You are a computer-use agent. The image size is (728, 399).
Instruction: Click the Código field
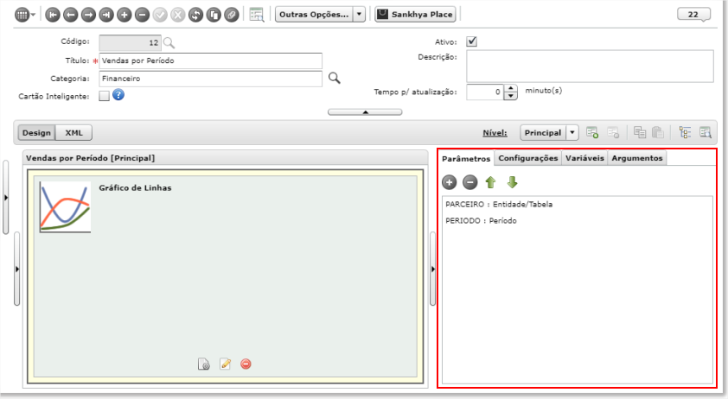point(130,42)
